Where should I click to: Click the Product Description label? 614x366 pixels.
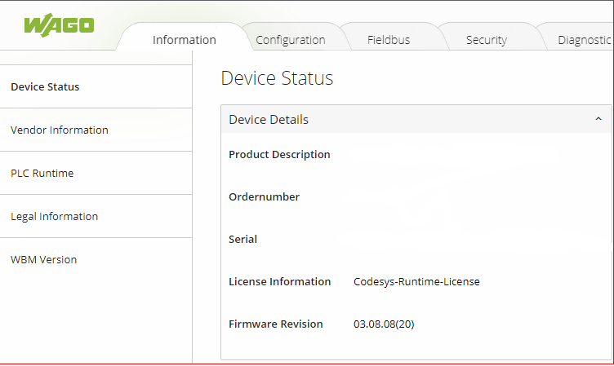click(279, 154)
